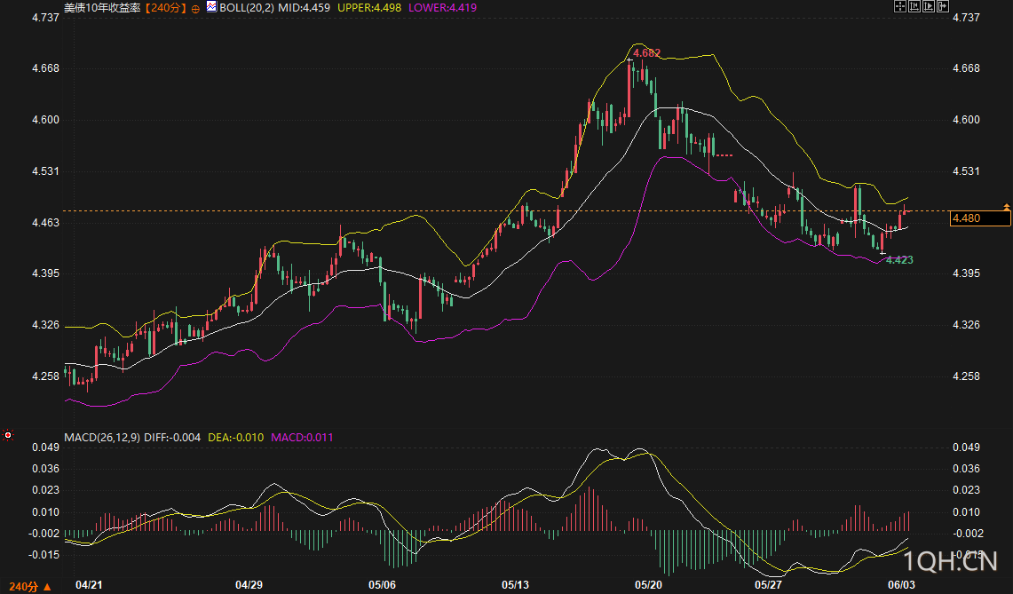Click the 05/06 date label
Image resolution: width=1013 pixels, height=594 pixels.
coord(382,585)
